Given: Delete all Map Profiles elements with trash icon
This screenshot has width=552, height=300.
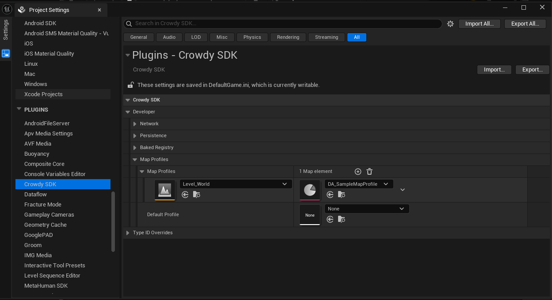Looking at the screenshot, I should [x=369, y=172].
